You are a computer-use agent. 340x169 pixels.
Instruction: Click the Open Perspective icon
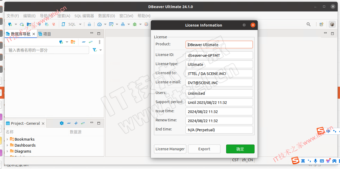pos(322,24)
